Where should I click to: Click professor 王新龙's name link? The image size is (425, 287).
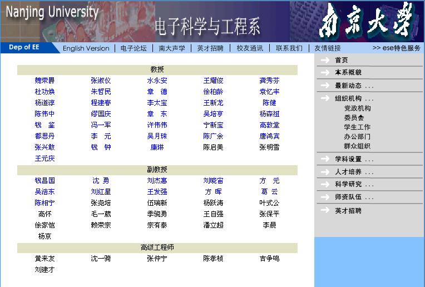[213, 103]
